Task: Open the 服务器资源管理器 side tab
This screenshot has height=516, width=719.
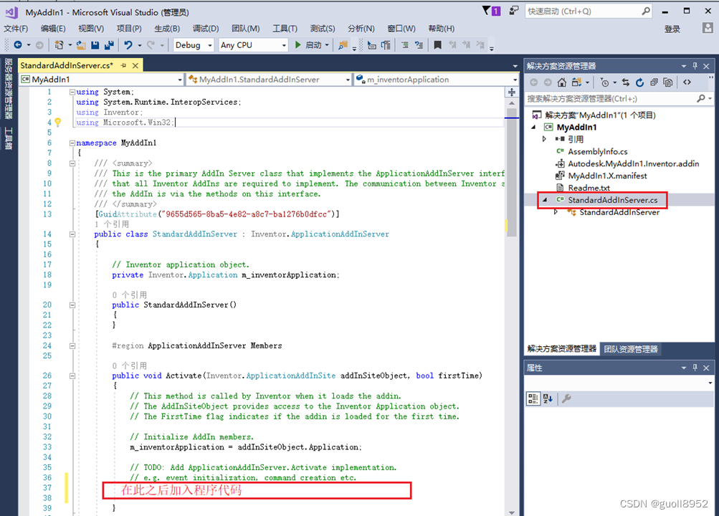Action: (x=9, y=88)
